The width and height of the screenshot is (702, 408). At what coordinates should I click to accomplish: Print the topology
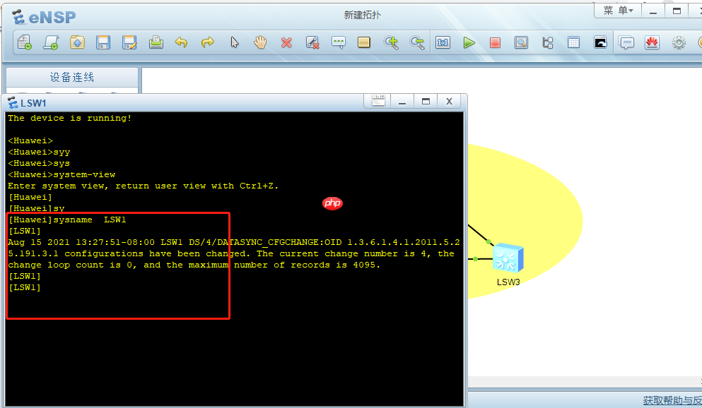[x=156, y=42]
